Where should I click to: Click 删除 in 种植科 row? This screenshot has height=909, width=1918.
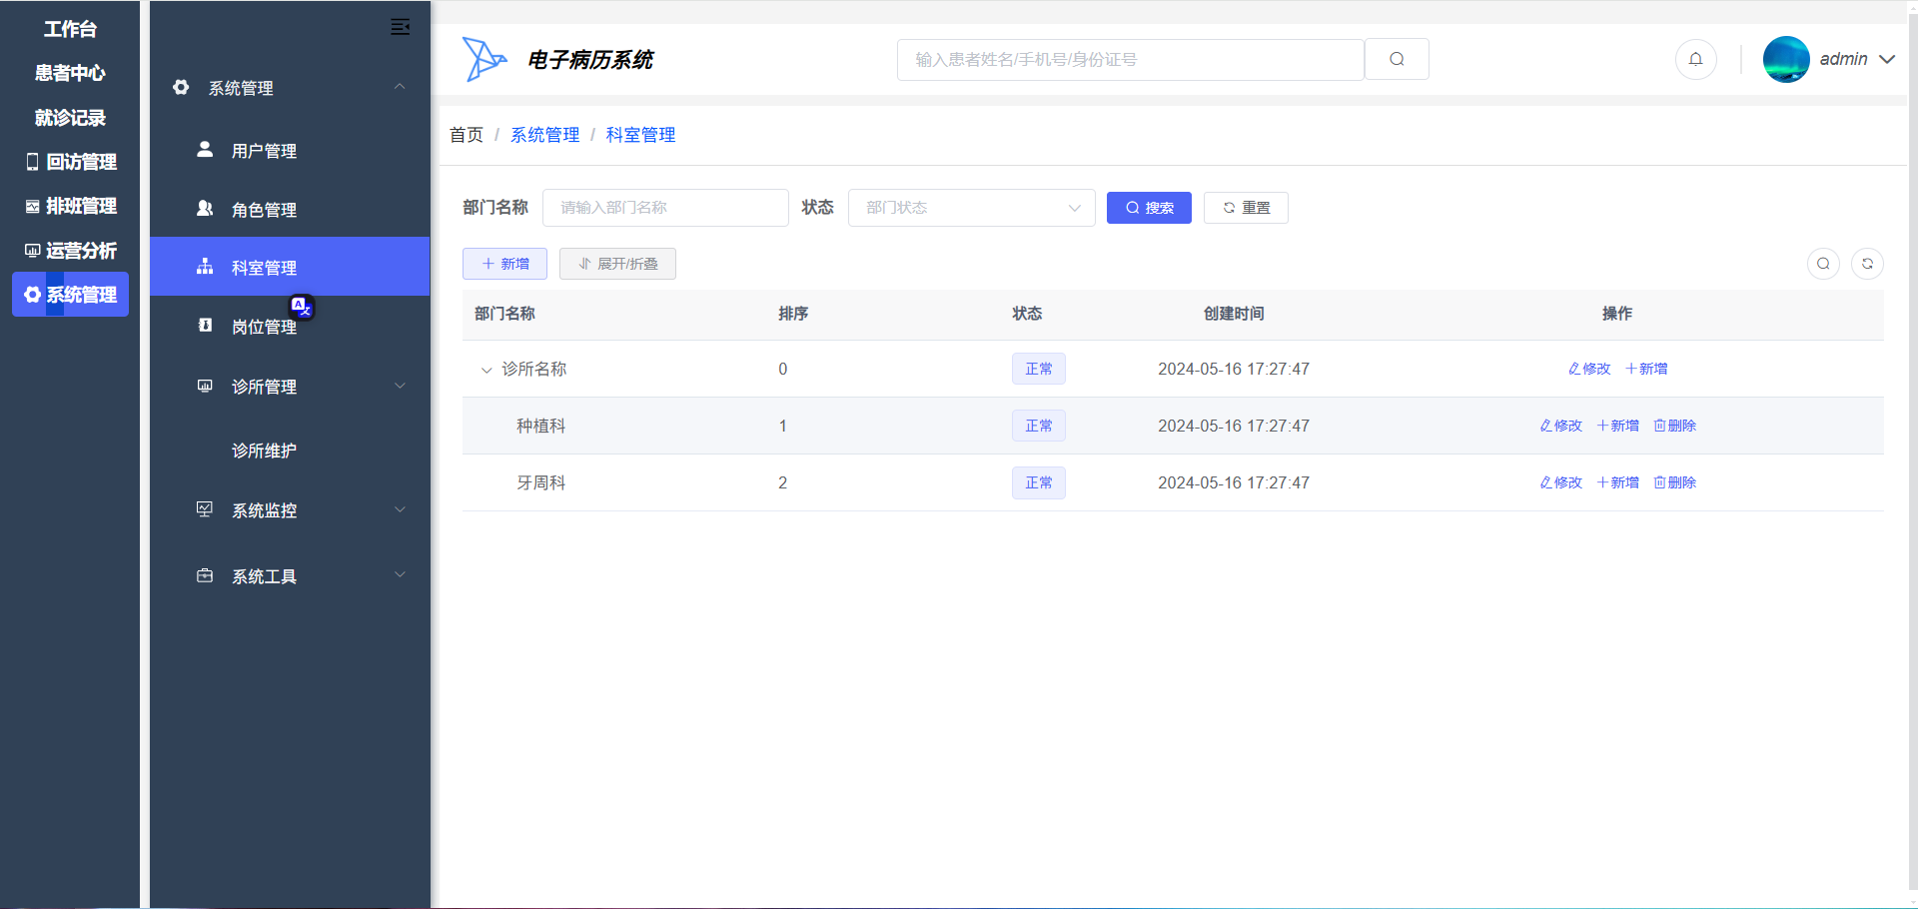(x=1675, y=426)
